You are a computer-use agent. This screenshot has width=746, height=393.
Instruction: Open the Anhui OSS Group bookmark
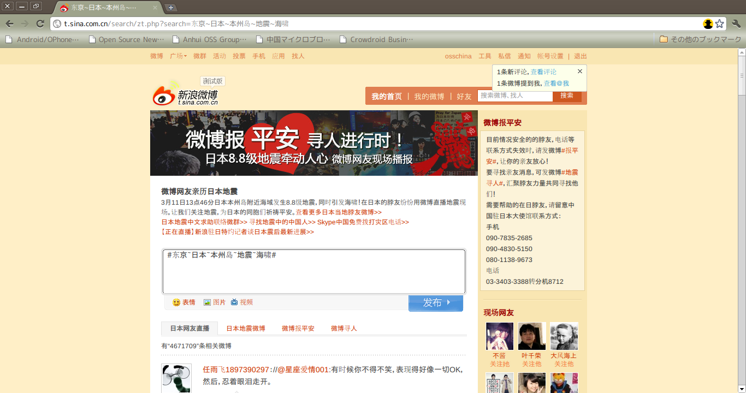point(210,39)
